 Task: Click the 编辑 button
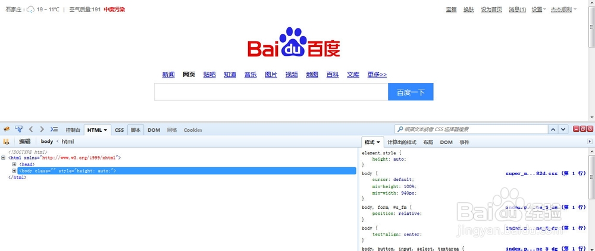25,142
